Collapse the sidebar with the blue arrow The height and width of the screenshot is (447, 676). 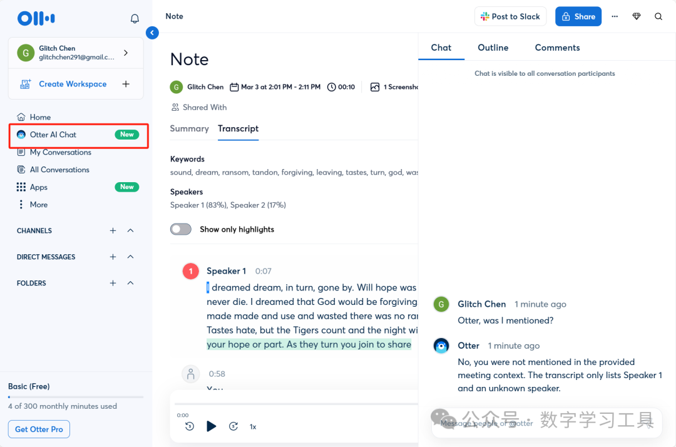(x=152, y=33)
